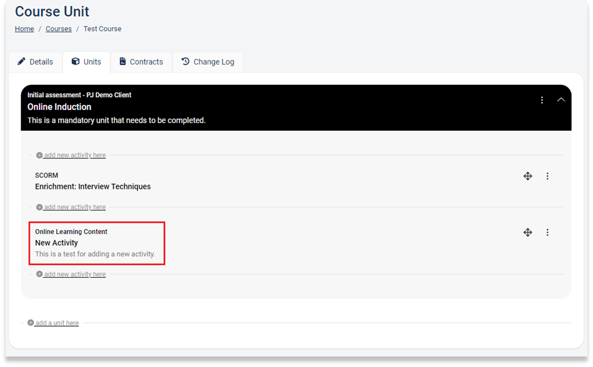Open options menu for Enrichment: Interview Techniques
The width and height of the screenshot is (593, 367).
click(x=547, y=176)
